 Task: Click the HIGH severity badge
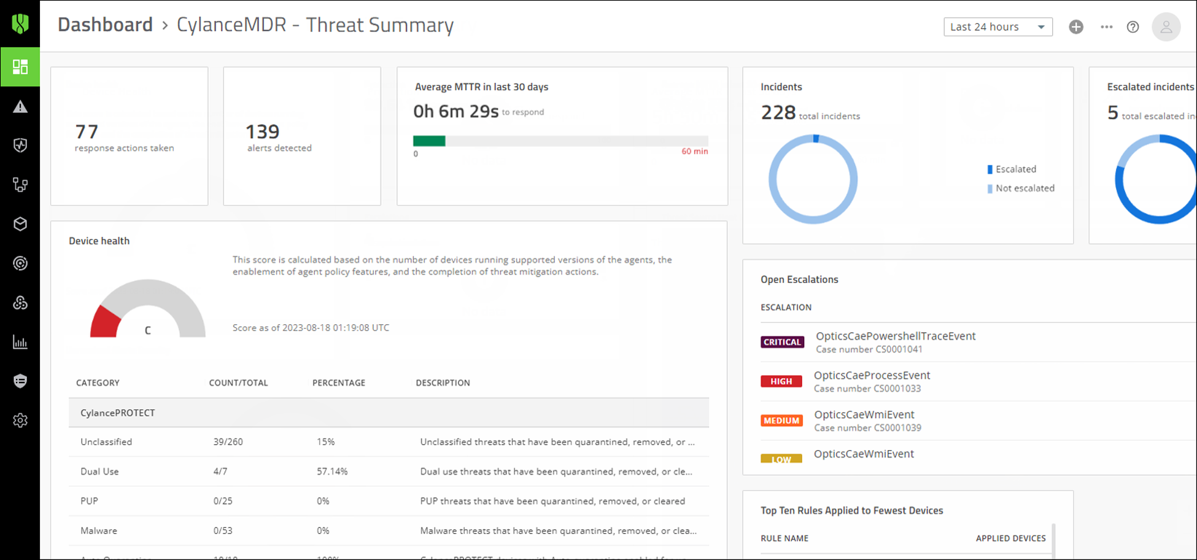tap(781, 381)
